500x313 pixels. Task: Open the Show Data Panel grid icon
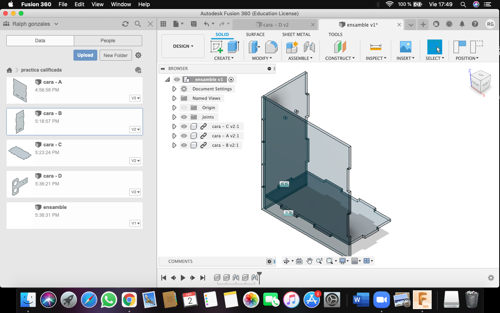[163, 24]
